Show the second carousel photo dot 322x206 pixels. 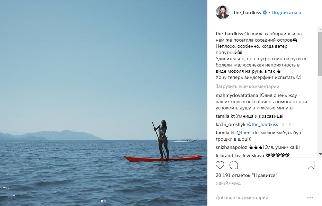[x=105, y=201]
